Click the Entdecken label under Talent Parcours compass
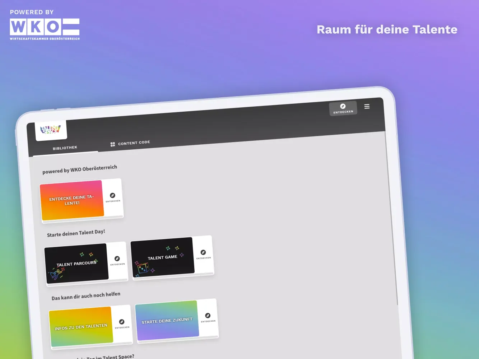The image size is (479, 359). pyautogui.click(x=117, y=264)
